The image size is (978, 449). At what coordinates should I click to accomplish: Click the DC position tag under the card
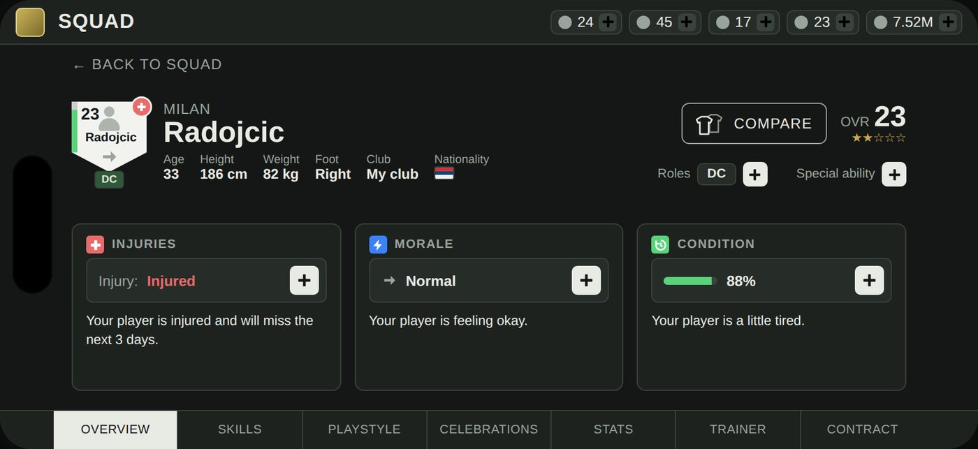pyautogui.click(x=109, y=179)
